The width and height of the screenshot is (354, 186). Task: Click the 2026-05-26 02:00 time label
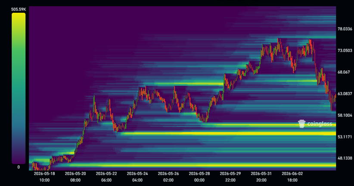click(168, 177)
